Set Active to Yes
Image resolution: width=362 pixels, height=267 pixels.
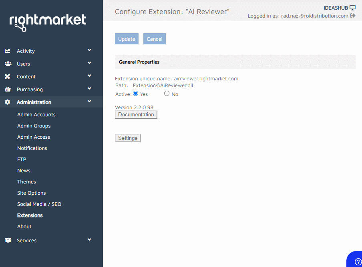136,94
